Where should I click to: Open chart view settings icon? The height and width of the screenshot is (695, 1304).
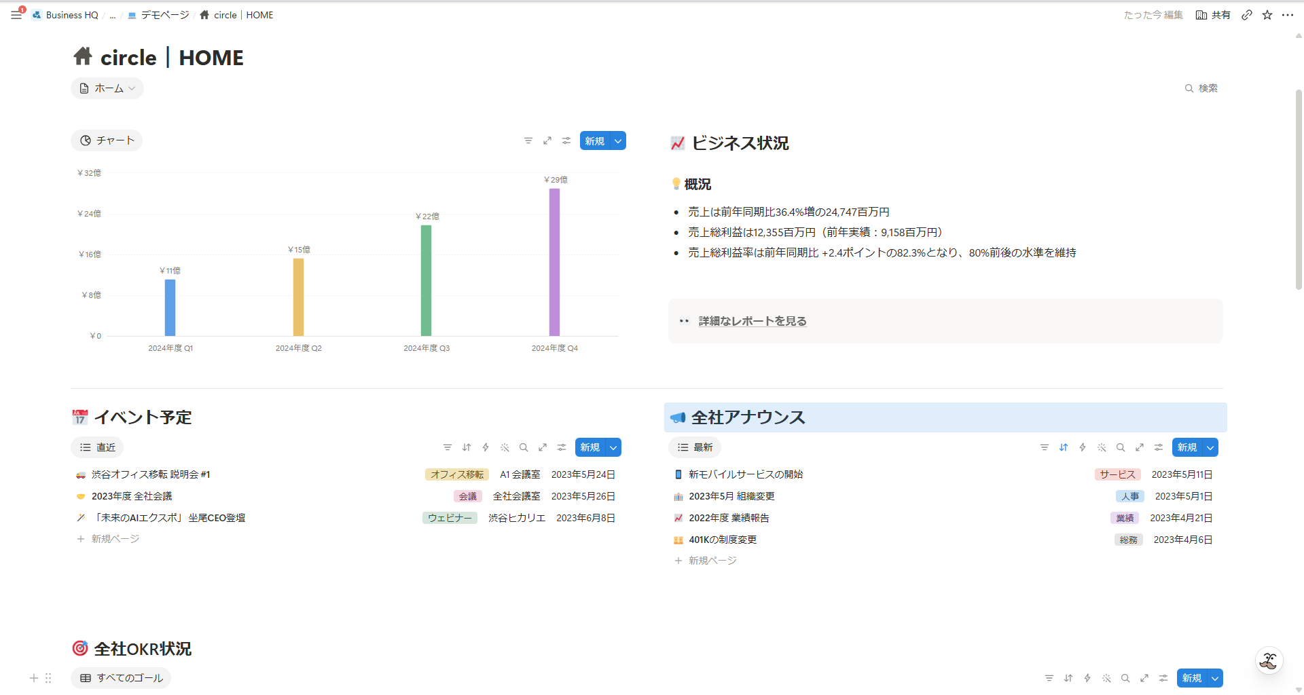click(x=566, y=140)
